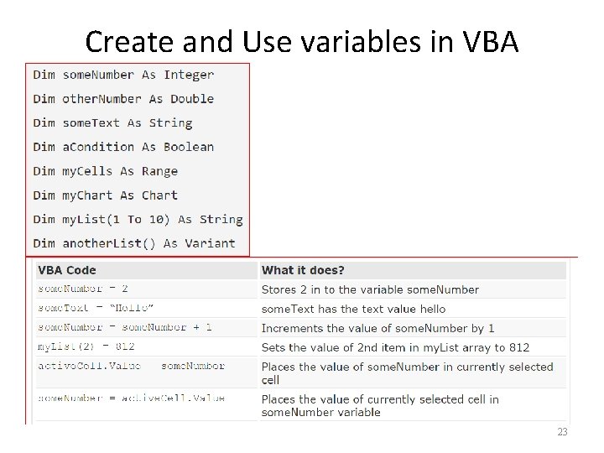Click 'Increments the value of some.Number by 1'
The width and height of the screenshot is (604, 453).
[377, 328]
